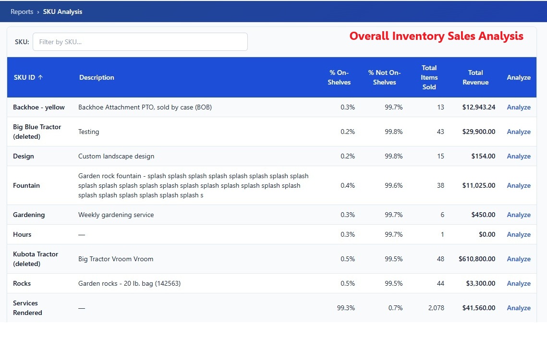547x351 pixels.
Task: Focus the Filter by SKU input field
Action: point(140,42)
